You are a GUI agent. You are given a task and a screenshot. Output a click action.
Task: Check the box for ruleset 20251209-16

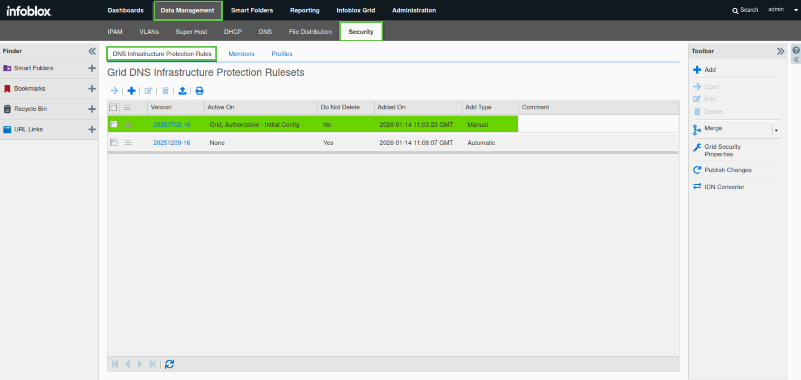[114, 143]
